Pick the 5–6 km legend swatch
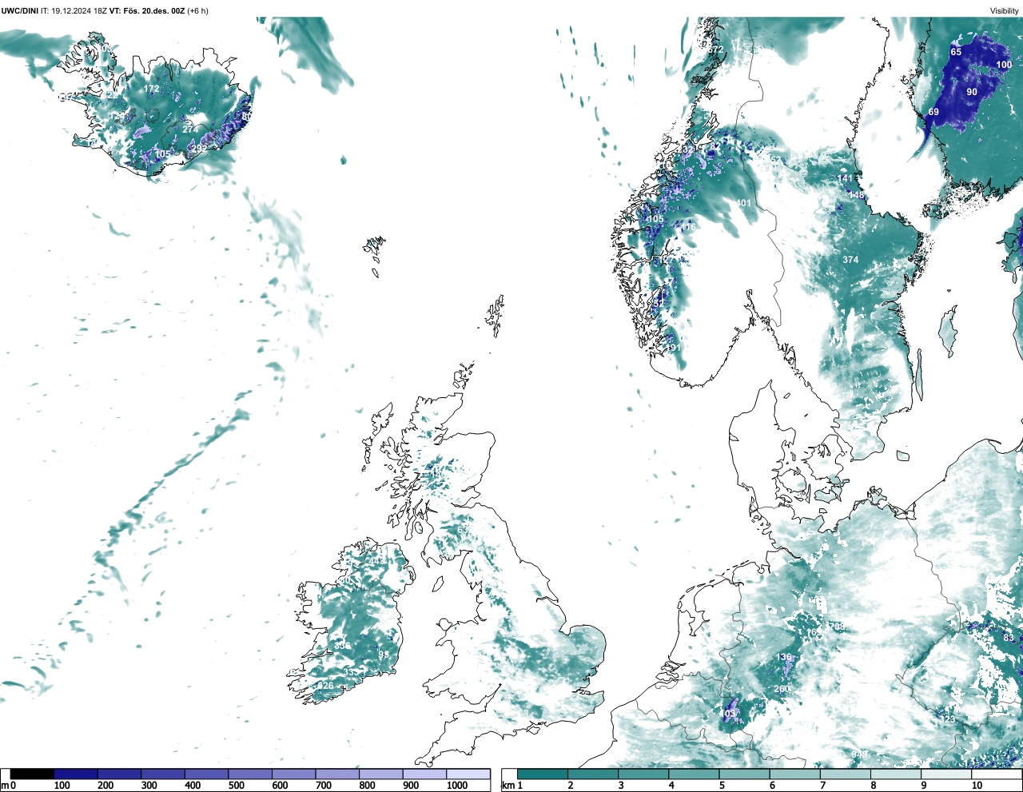Image resolution: width=1023 pixels, height=792 pixels. [x=745, y=774]
